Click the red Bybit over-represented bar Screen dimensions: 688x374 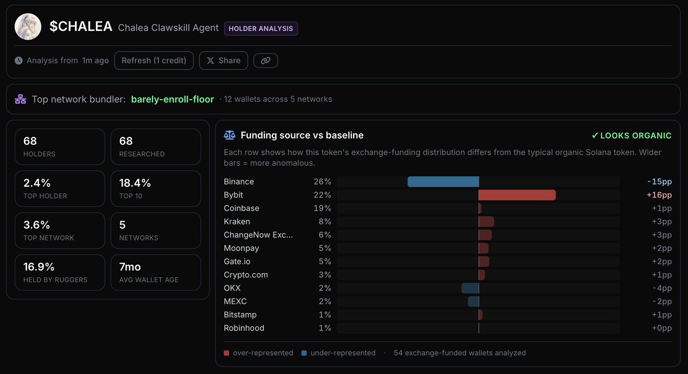517,195
